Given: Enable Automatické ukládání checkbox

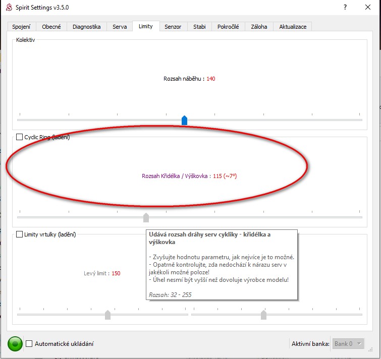Looking at the screenshot, I should pos(29,344).
